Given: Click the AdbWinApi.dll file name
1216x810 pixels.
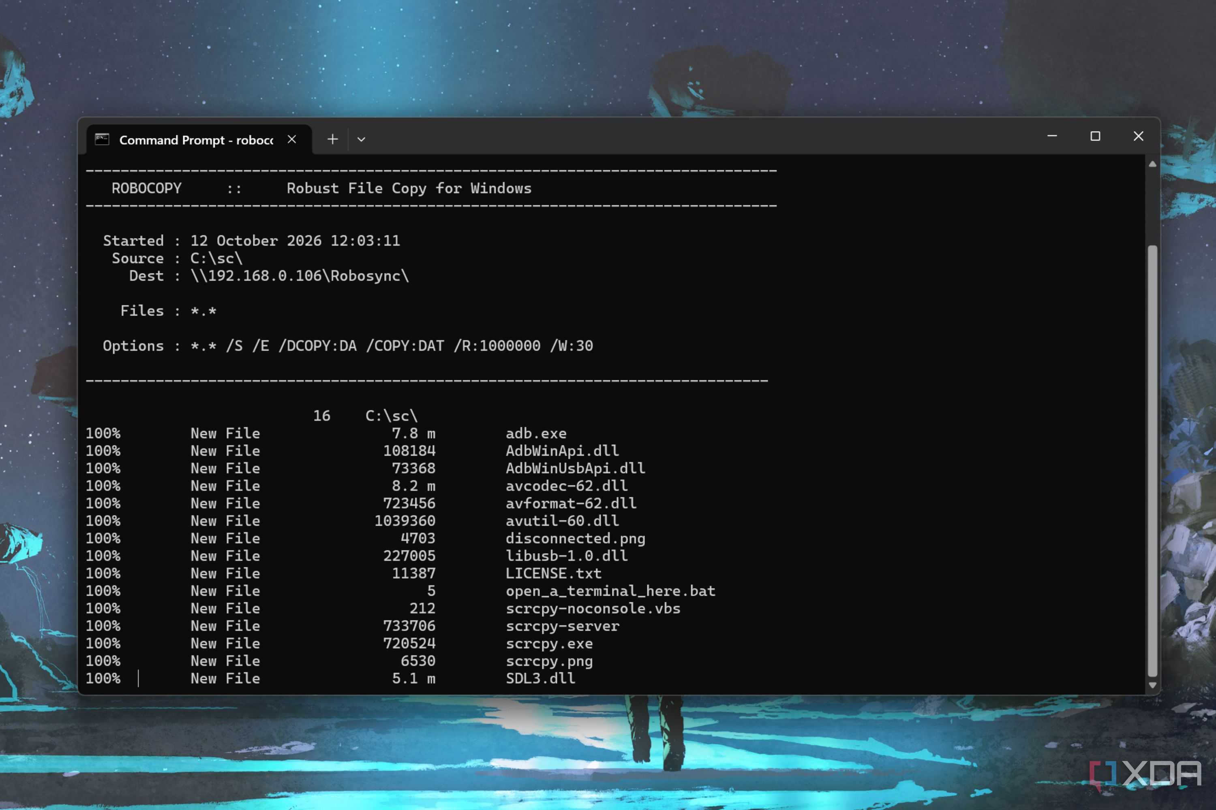Looking at the screenshot, I should pyautogui.click(x=562, y=451).
